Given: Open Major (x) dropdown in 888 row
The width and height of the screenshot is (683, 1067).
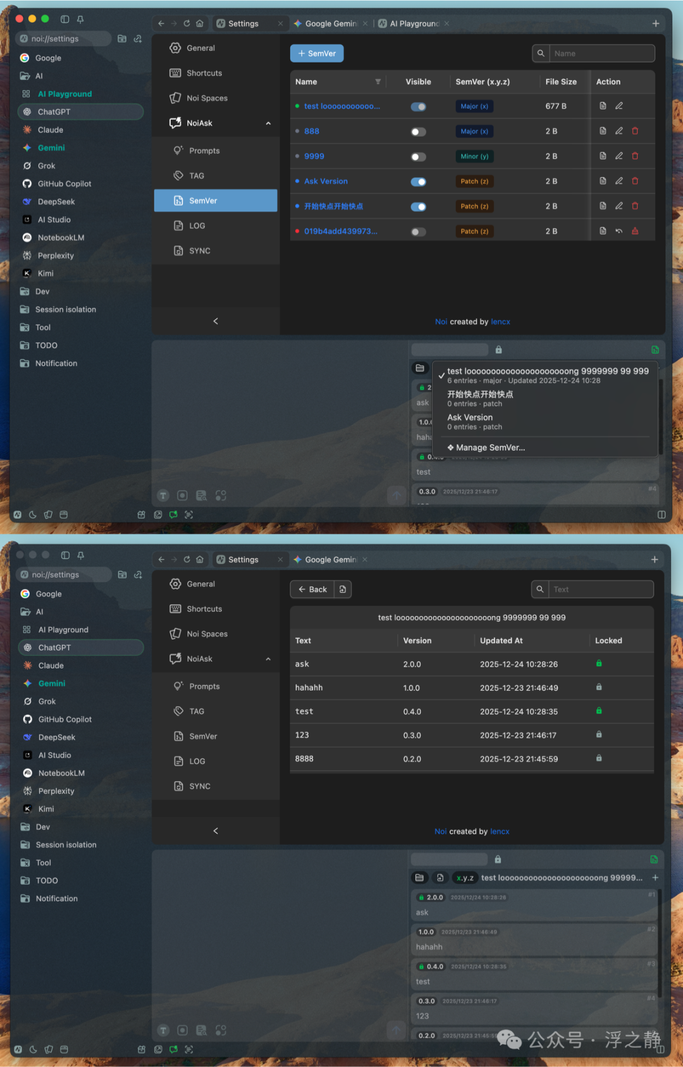Looking at the screenshot, I should 474,131.
